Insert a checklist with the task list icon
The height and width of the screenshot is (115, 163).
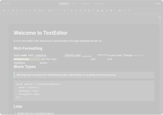[89, 11]
